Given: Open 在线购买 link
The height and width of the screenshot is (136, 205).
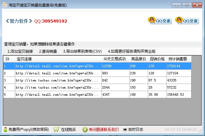Looking at the screenshot, I should click(68, 129).
